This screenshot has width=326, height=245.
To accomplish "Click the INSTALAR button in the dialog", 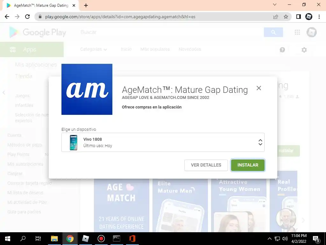I will [248, 165].
